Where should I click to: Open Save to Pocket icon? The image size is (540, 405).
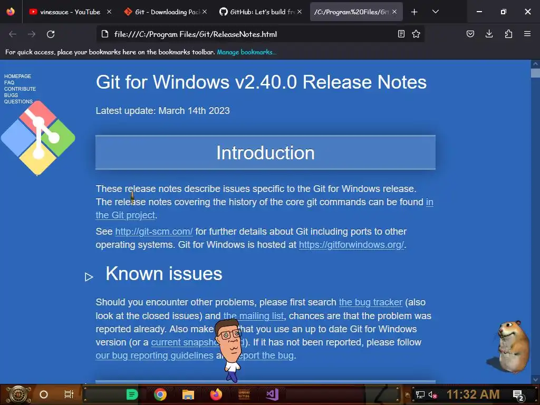[470, 34]
